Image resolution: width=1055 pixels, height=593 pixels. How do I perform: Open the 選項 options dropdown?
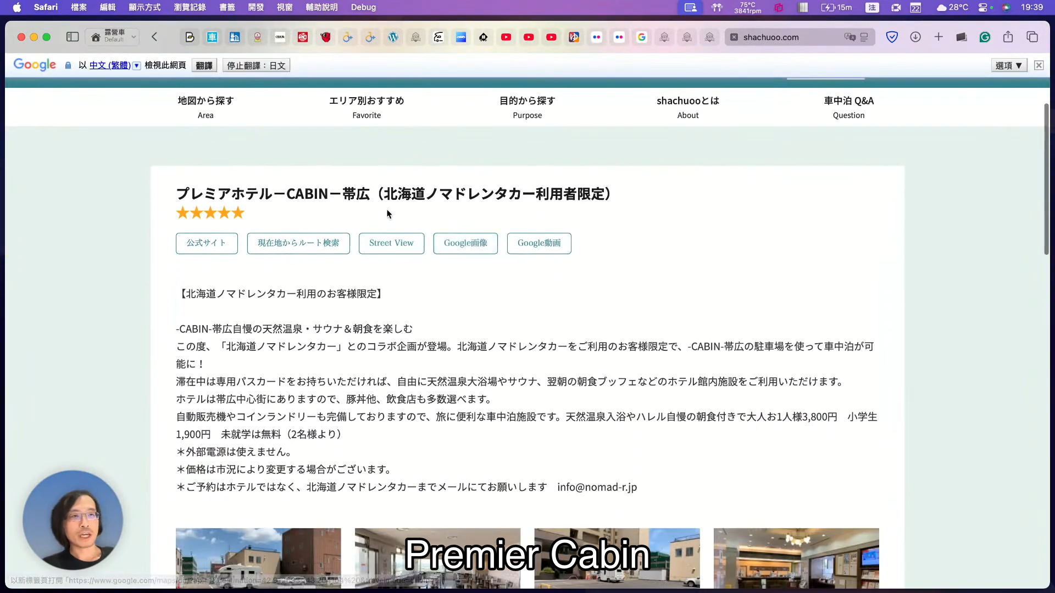[1009, 65]
